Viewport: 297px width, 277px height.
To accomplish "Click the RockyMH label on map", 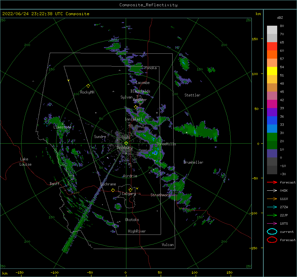I will (x=87, y=92).
